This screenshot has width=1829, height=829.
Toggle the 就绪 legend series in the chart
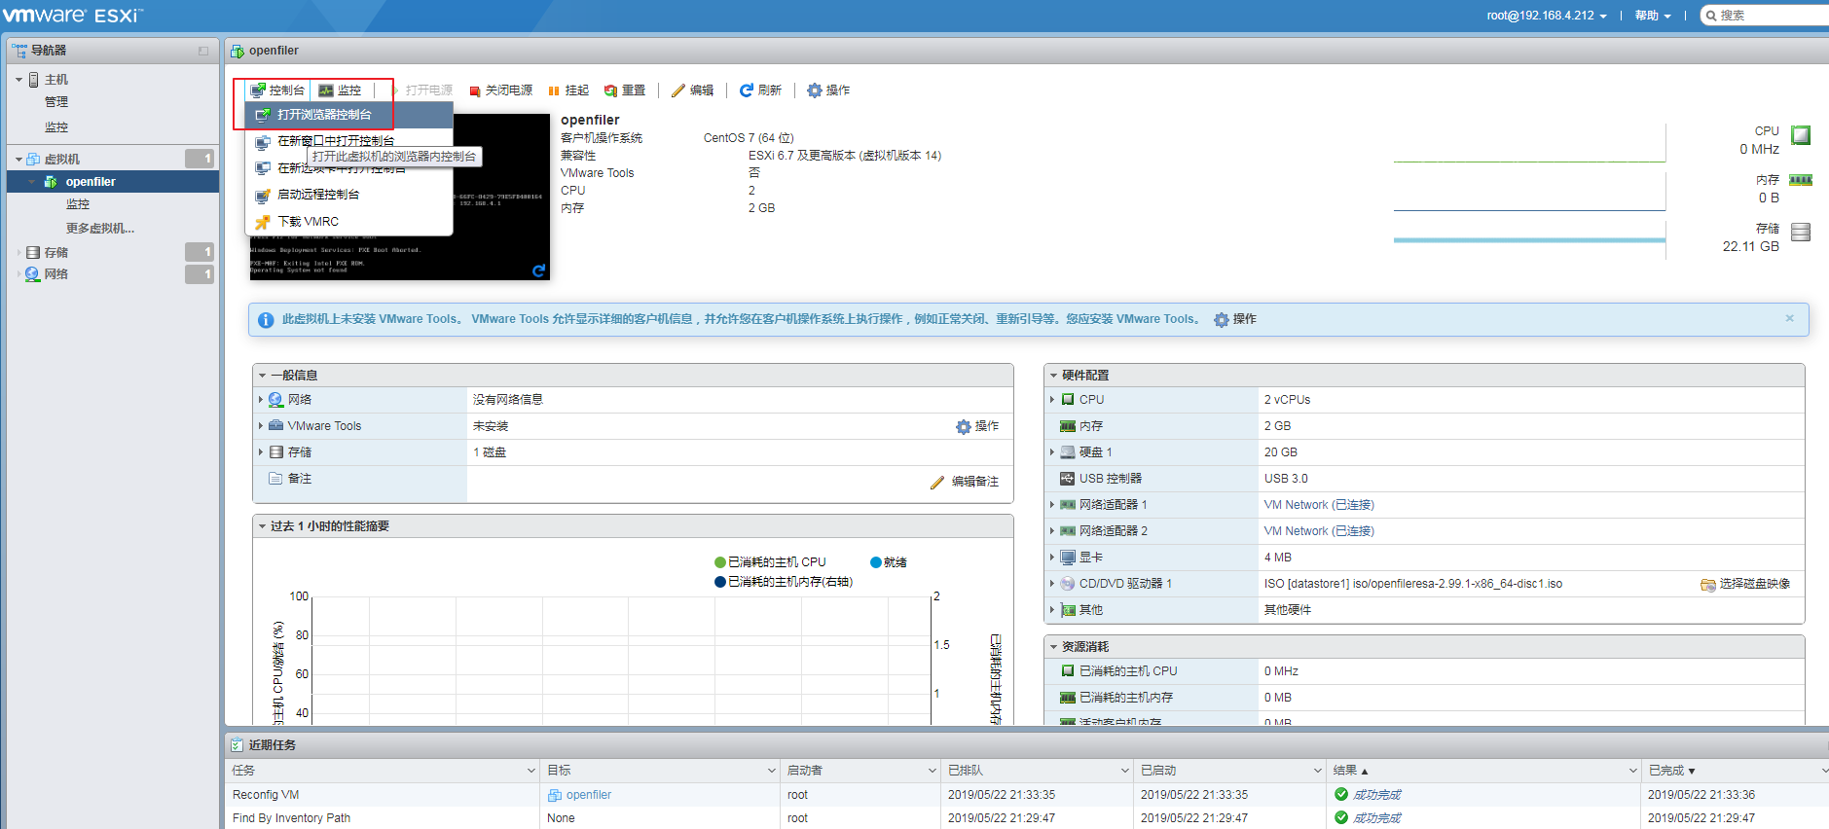(x=876, y=562)
